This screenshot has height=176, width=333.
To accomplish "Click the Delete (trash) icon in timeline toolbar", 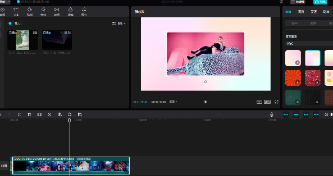I will [30, 114].
